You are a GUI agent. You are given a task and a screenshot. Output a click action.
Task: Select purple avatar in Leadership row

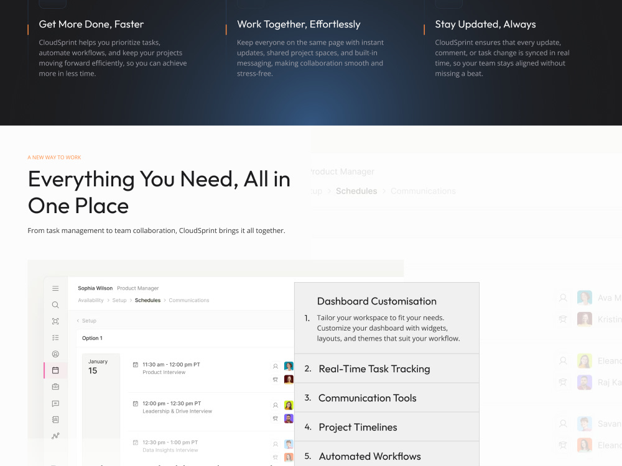289,418
